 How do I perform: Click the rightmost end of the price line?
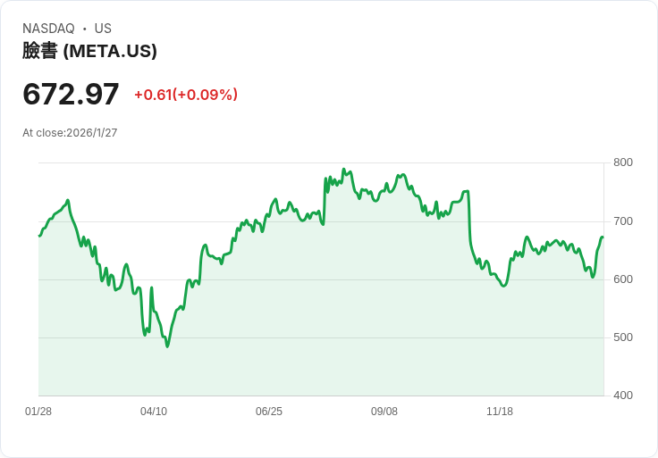(x=603, y=237)
